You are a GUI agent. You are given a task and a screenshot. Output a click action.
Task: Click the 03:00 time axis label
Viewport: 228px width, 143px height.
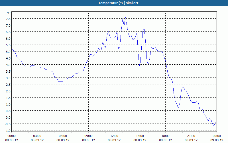(x=37, y=136)
